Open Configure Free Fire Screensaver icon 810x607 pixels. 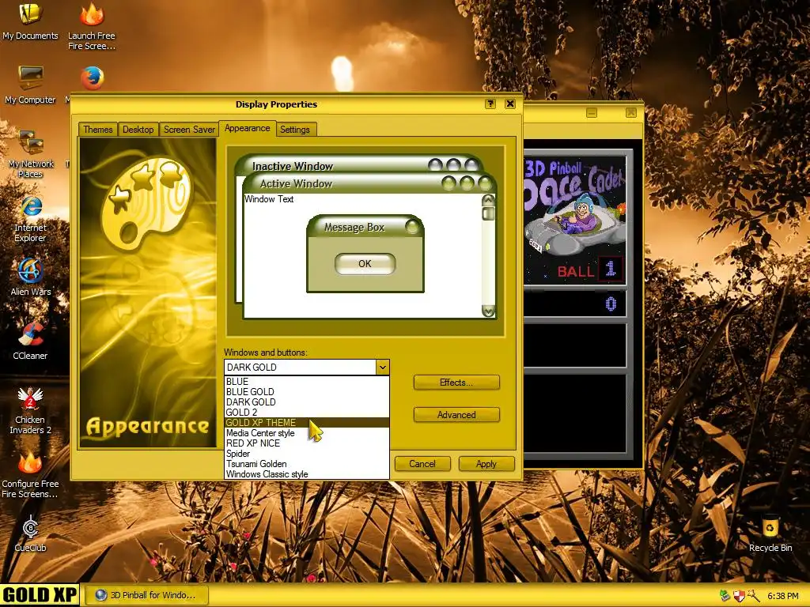pyautogui.click(x=30, y=475)
